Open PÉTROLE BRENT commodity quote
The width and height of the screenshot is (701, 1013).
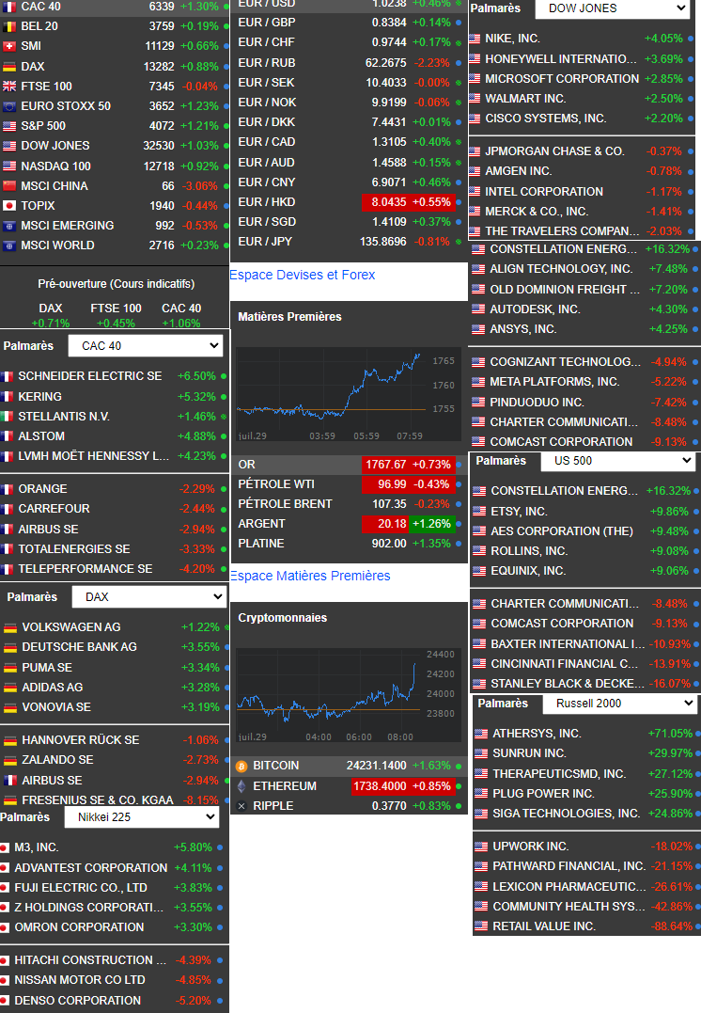349,504
